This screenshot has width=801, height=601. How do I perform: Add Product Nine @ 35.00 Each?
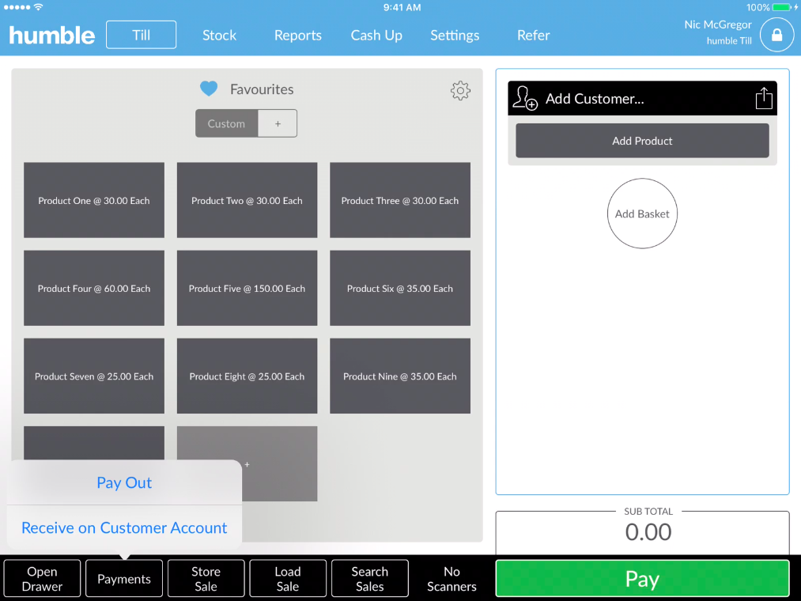click(x=400, y=376)
